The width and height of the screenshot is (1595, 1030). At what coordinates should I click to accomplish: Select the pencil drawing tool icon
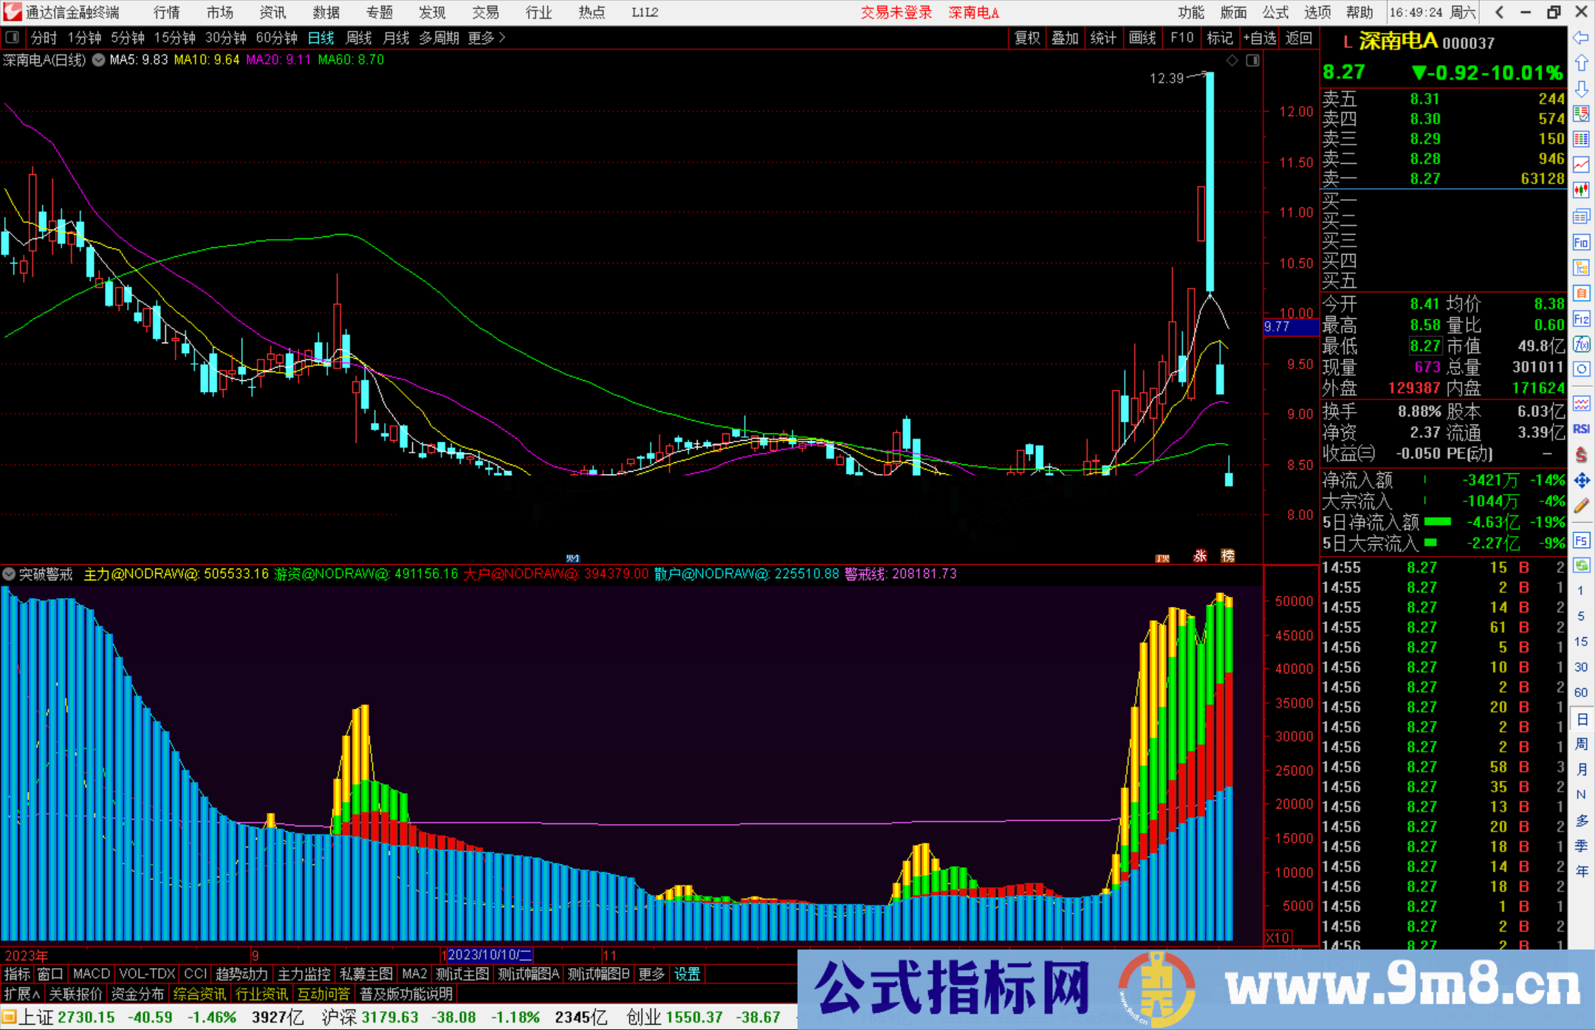(1581, 506)
